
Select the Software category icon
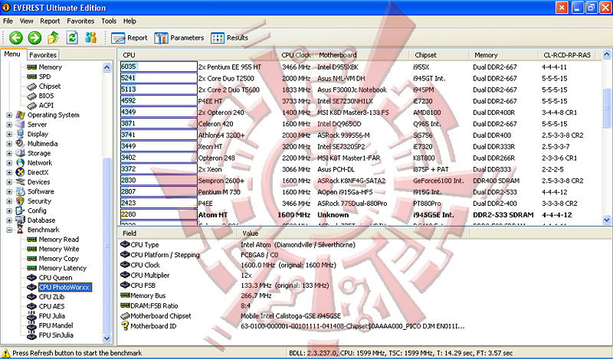21,191
